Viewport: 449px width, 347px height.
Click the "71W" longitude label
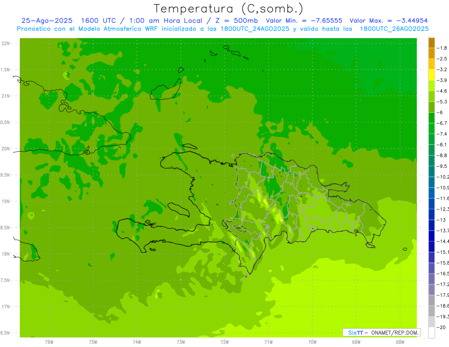tap(268, 342)
